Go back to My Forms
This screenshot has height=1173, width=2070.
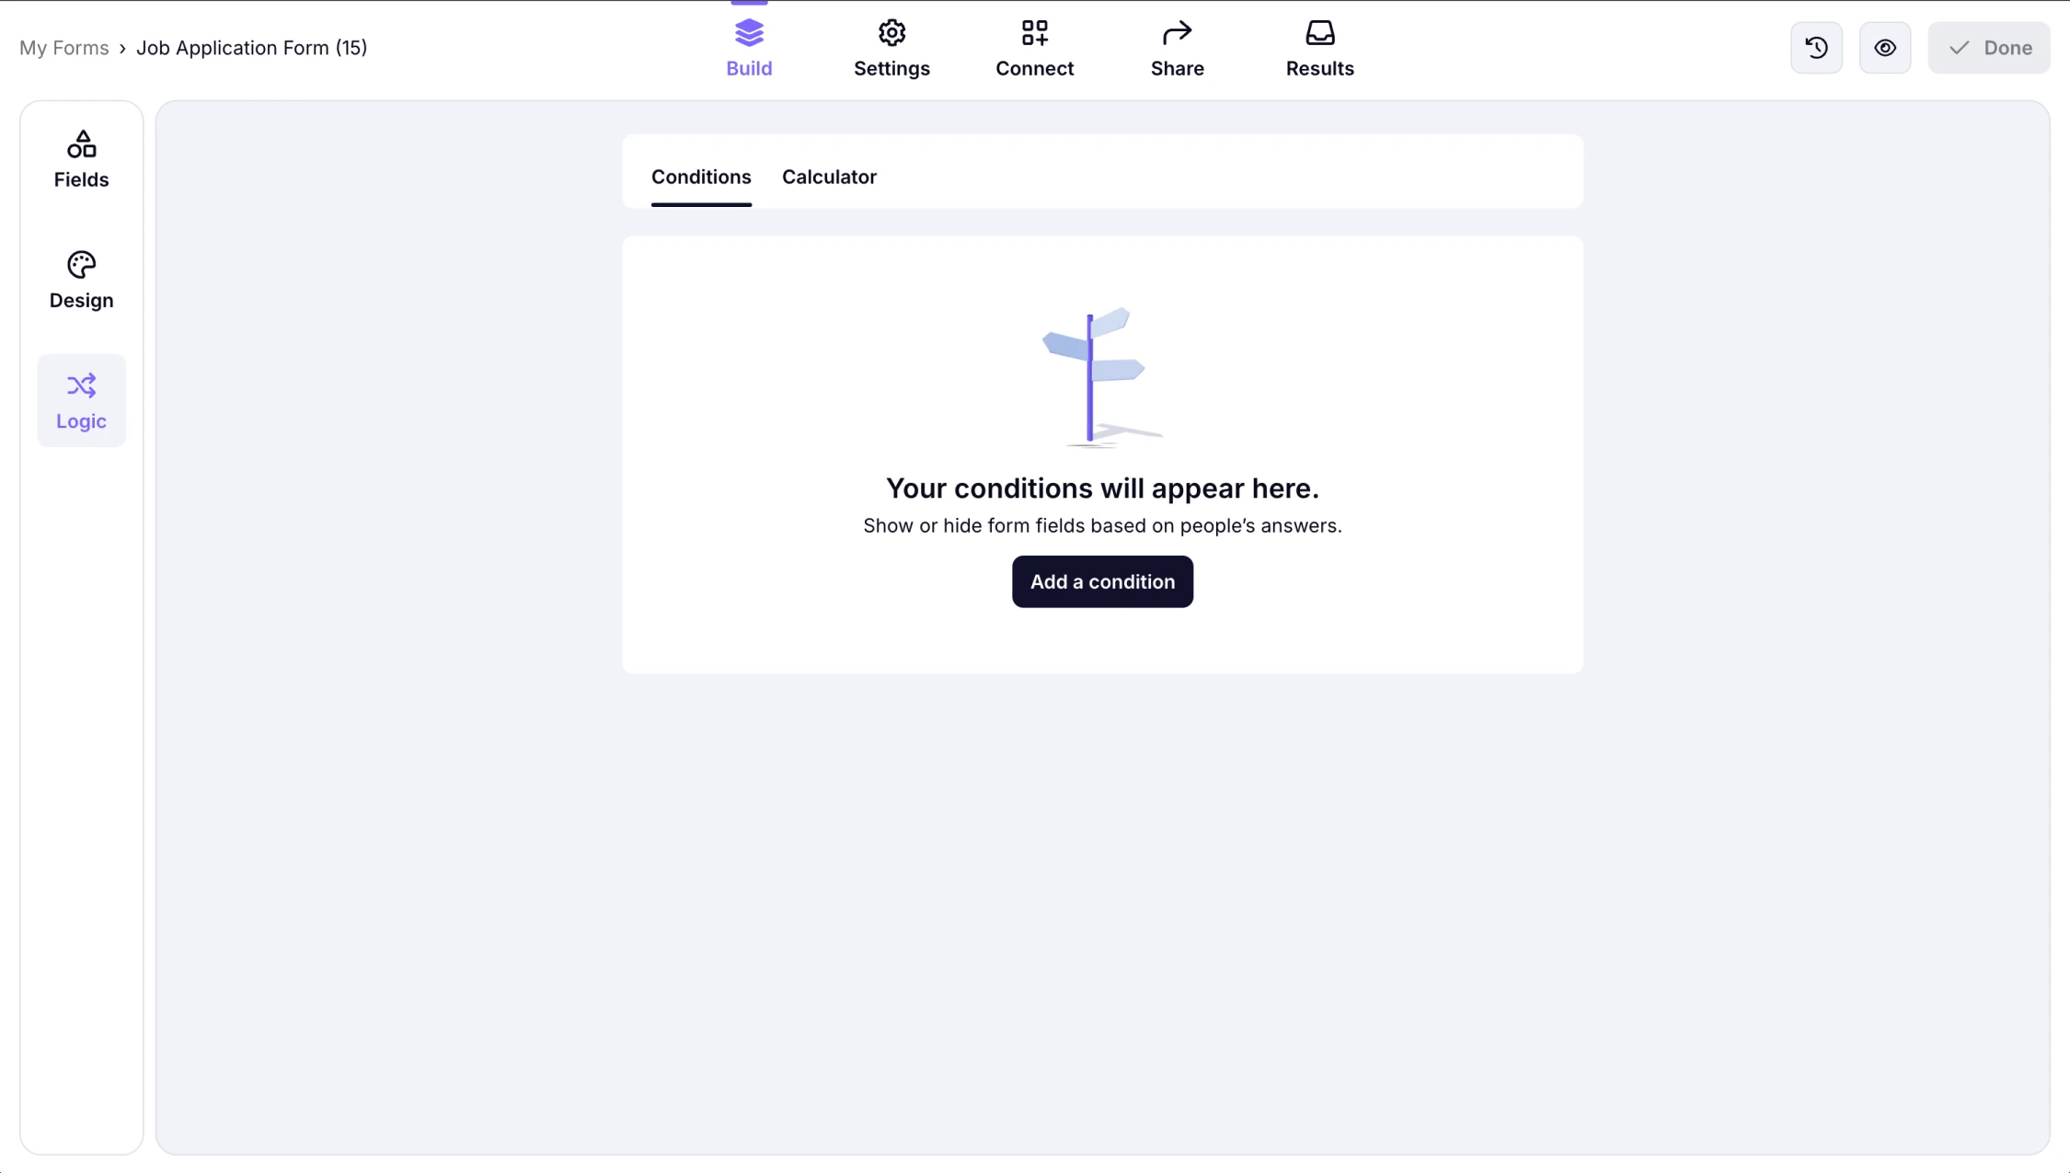tap(63, 47)
